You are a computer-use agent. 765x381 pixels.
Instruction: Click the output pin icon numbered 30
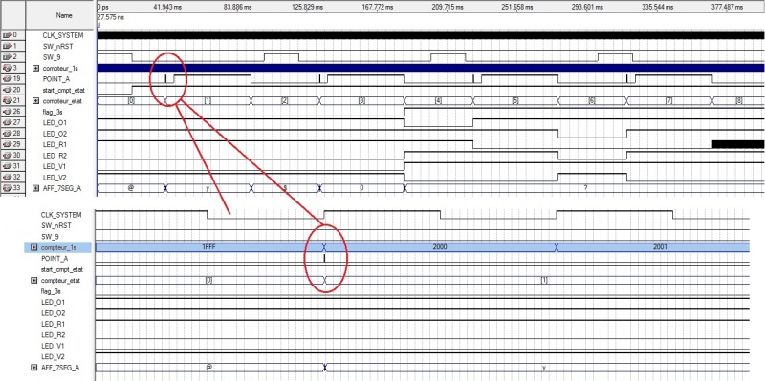click(x=7, y=155)
